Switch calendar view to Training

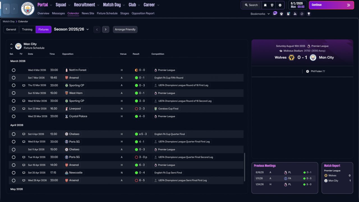pyautogui.click(x=27, y=29)
